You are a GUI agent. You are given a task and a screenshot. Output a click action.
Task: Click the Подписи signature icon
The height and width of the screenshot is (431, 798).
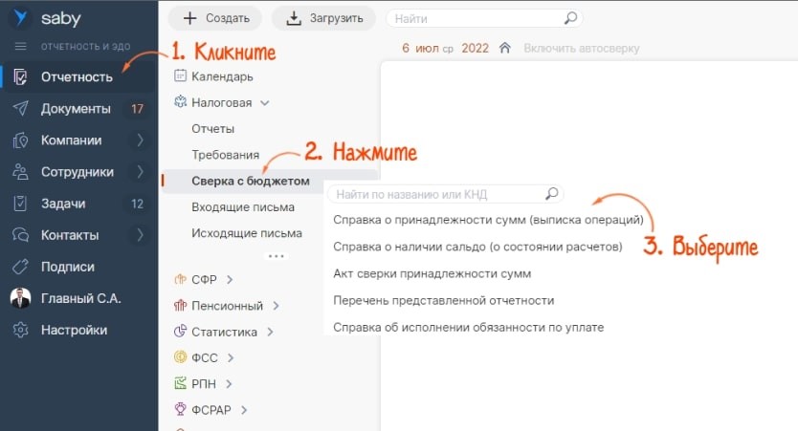[x=20, y=267]
